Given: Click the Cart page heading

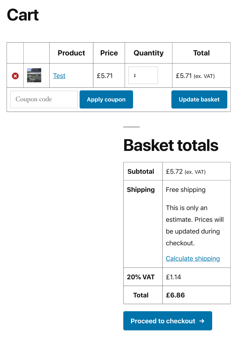Looking at the screenshot, I should (x=23, y=15).
